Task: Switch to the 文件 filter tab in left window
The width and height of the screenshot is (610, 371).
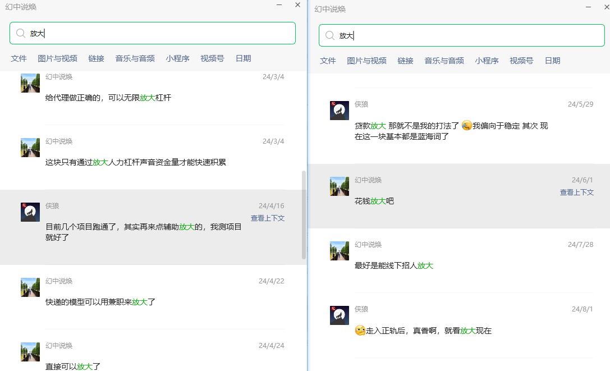Action: pos(19,58)
